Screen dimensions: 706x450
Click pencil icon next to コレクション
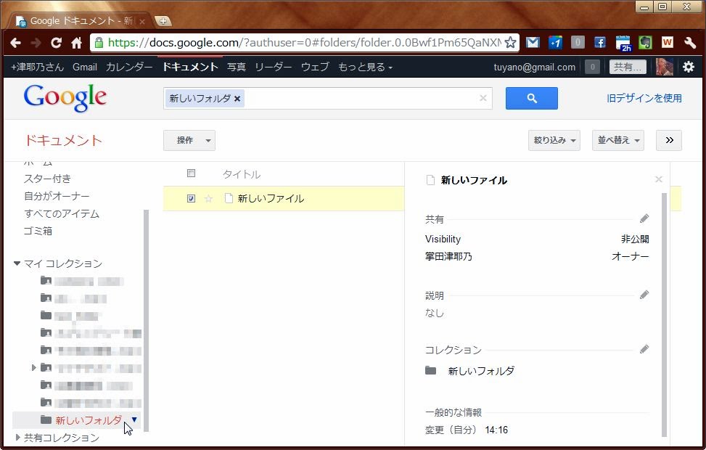(644, 349)
